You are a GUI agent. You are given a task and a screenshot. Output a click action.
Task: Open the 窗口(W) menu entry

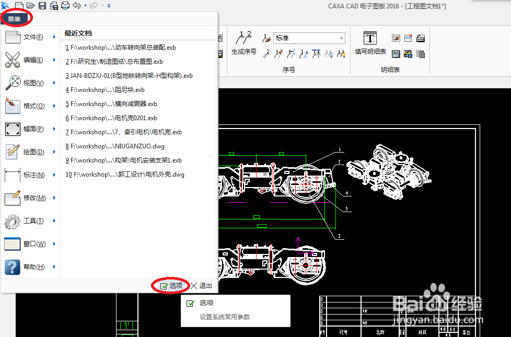(30, 244)
